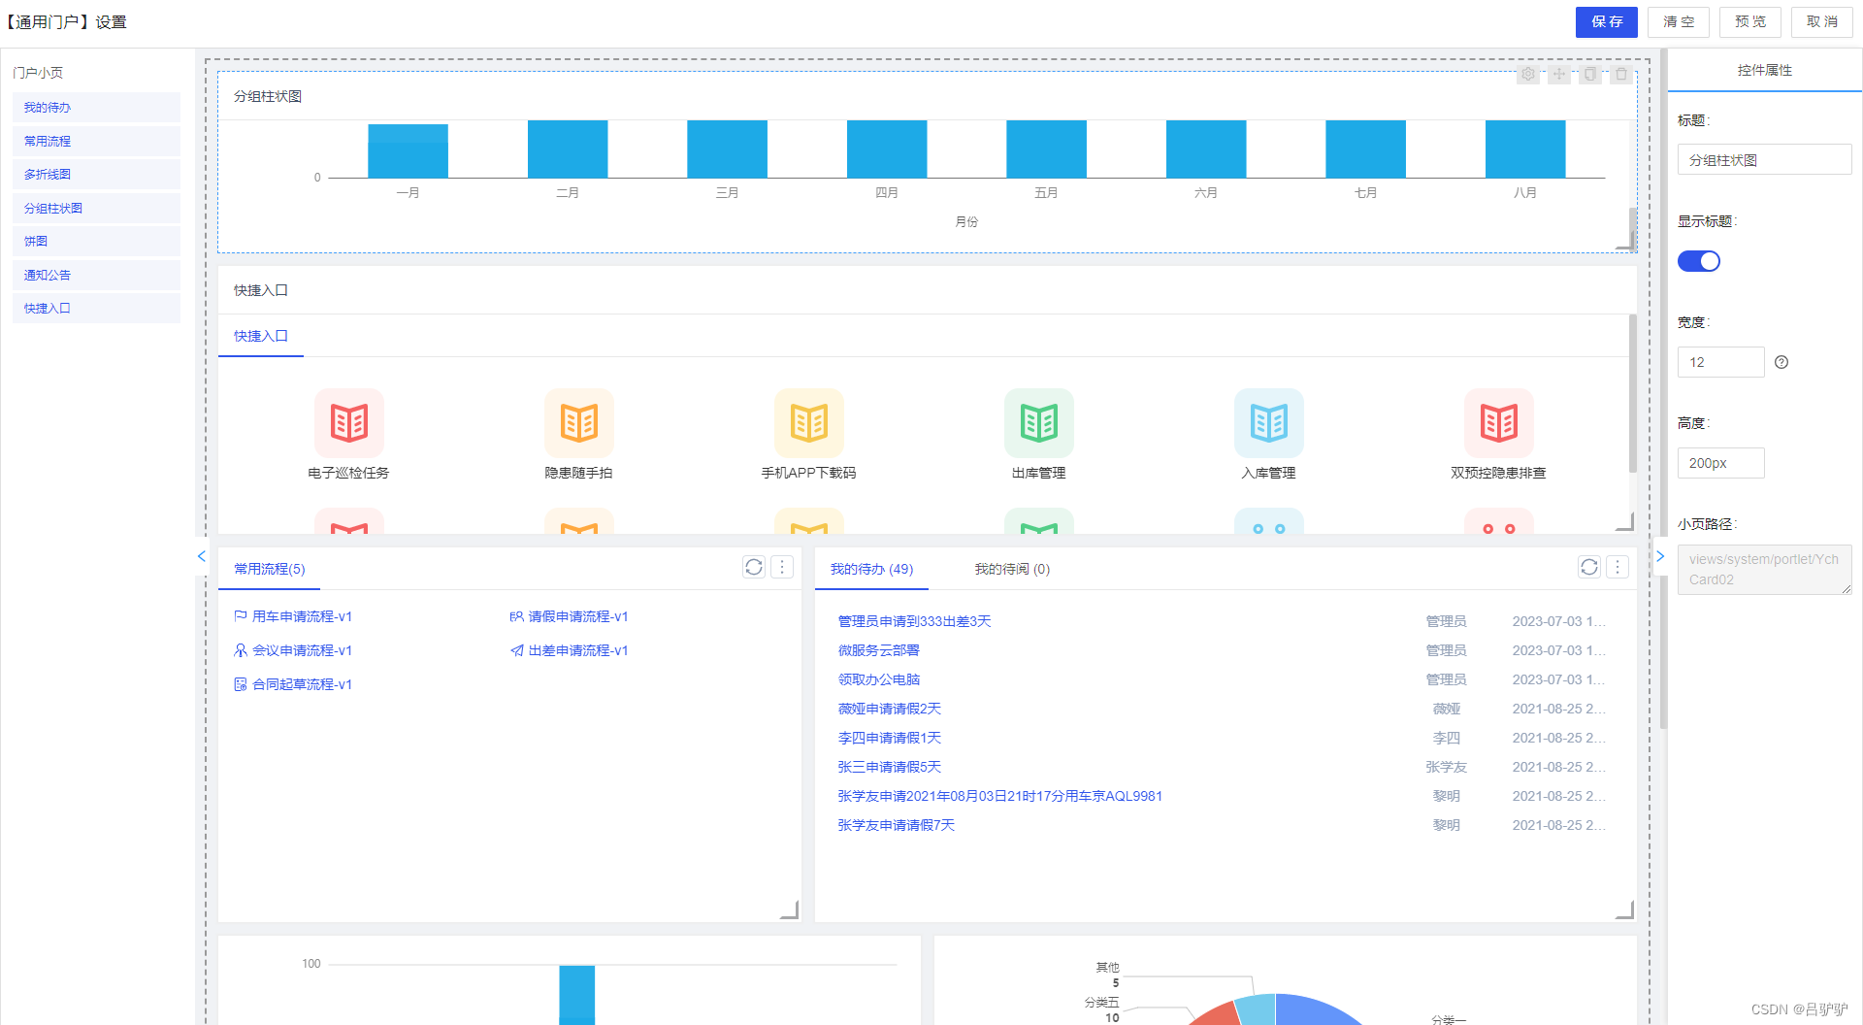Switch to the 常用流程(5) tab
1863x1025 pixels.
270,569
